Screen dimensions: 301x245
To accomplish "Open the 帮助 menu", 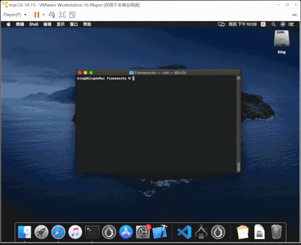I will (x=87, y=24).
